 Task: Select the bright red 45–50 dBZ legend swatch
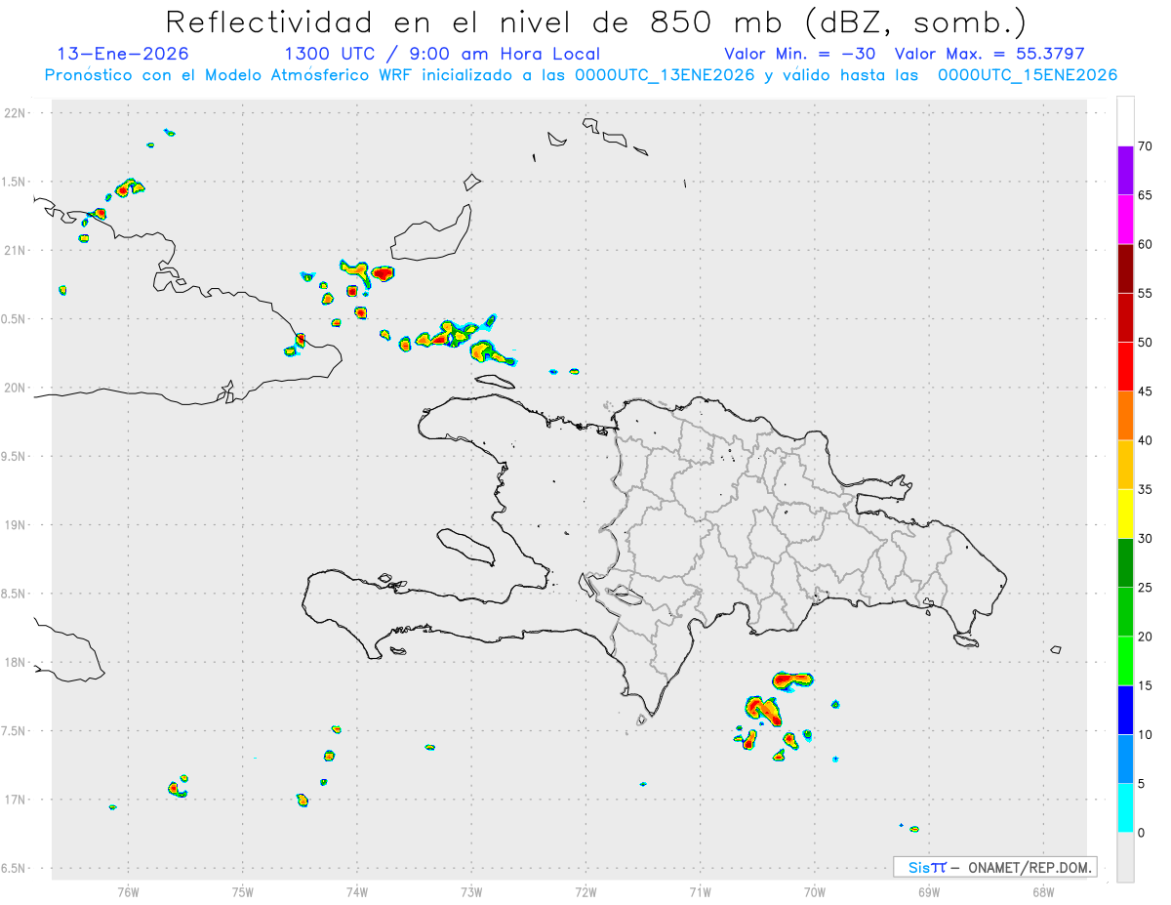coord(1125,367)
